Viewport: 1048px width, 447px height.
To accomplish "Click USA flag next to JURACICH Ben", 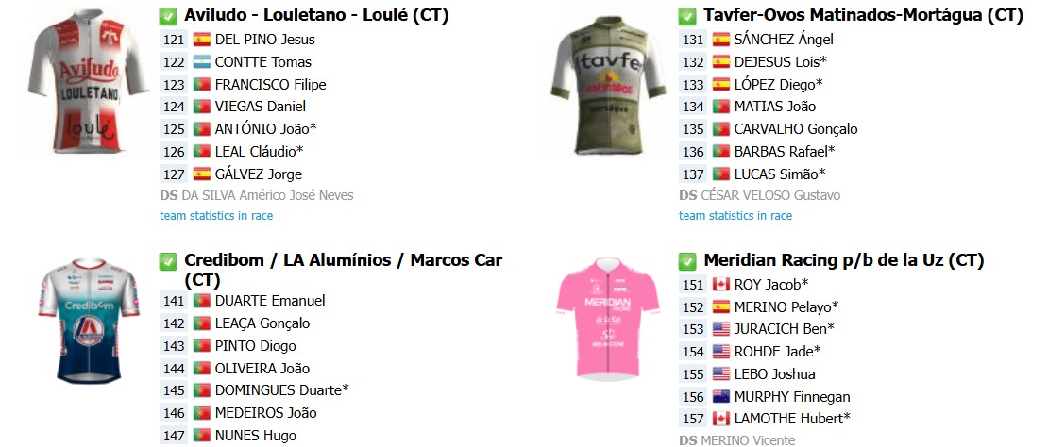I will pos(721,329).
